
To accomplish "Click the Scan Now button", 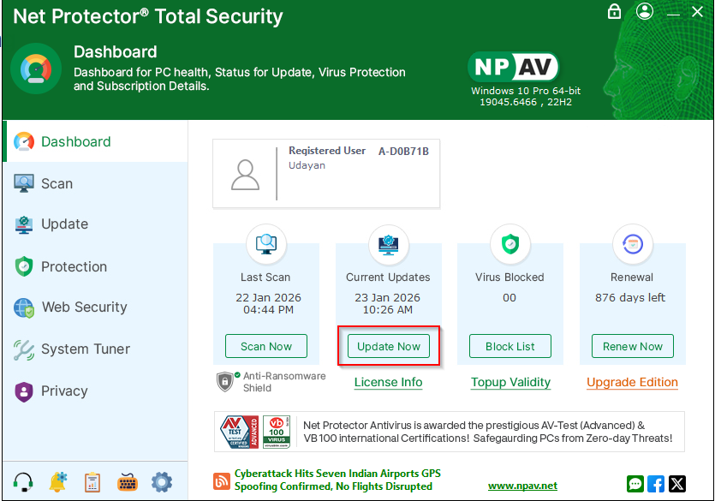I will (x=266, y=346).
